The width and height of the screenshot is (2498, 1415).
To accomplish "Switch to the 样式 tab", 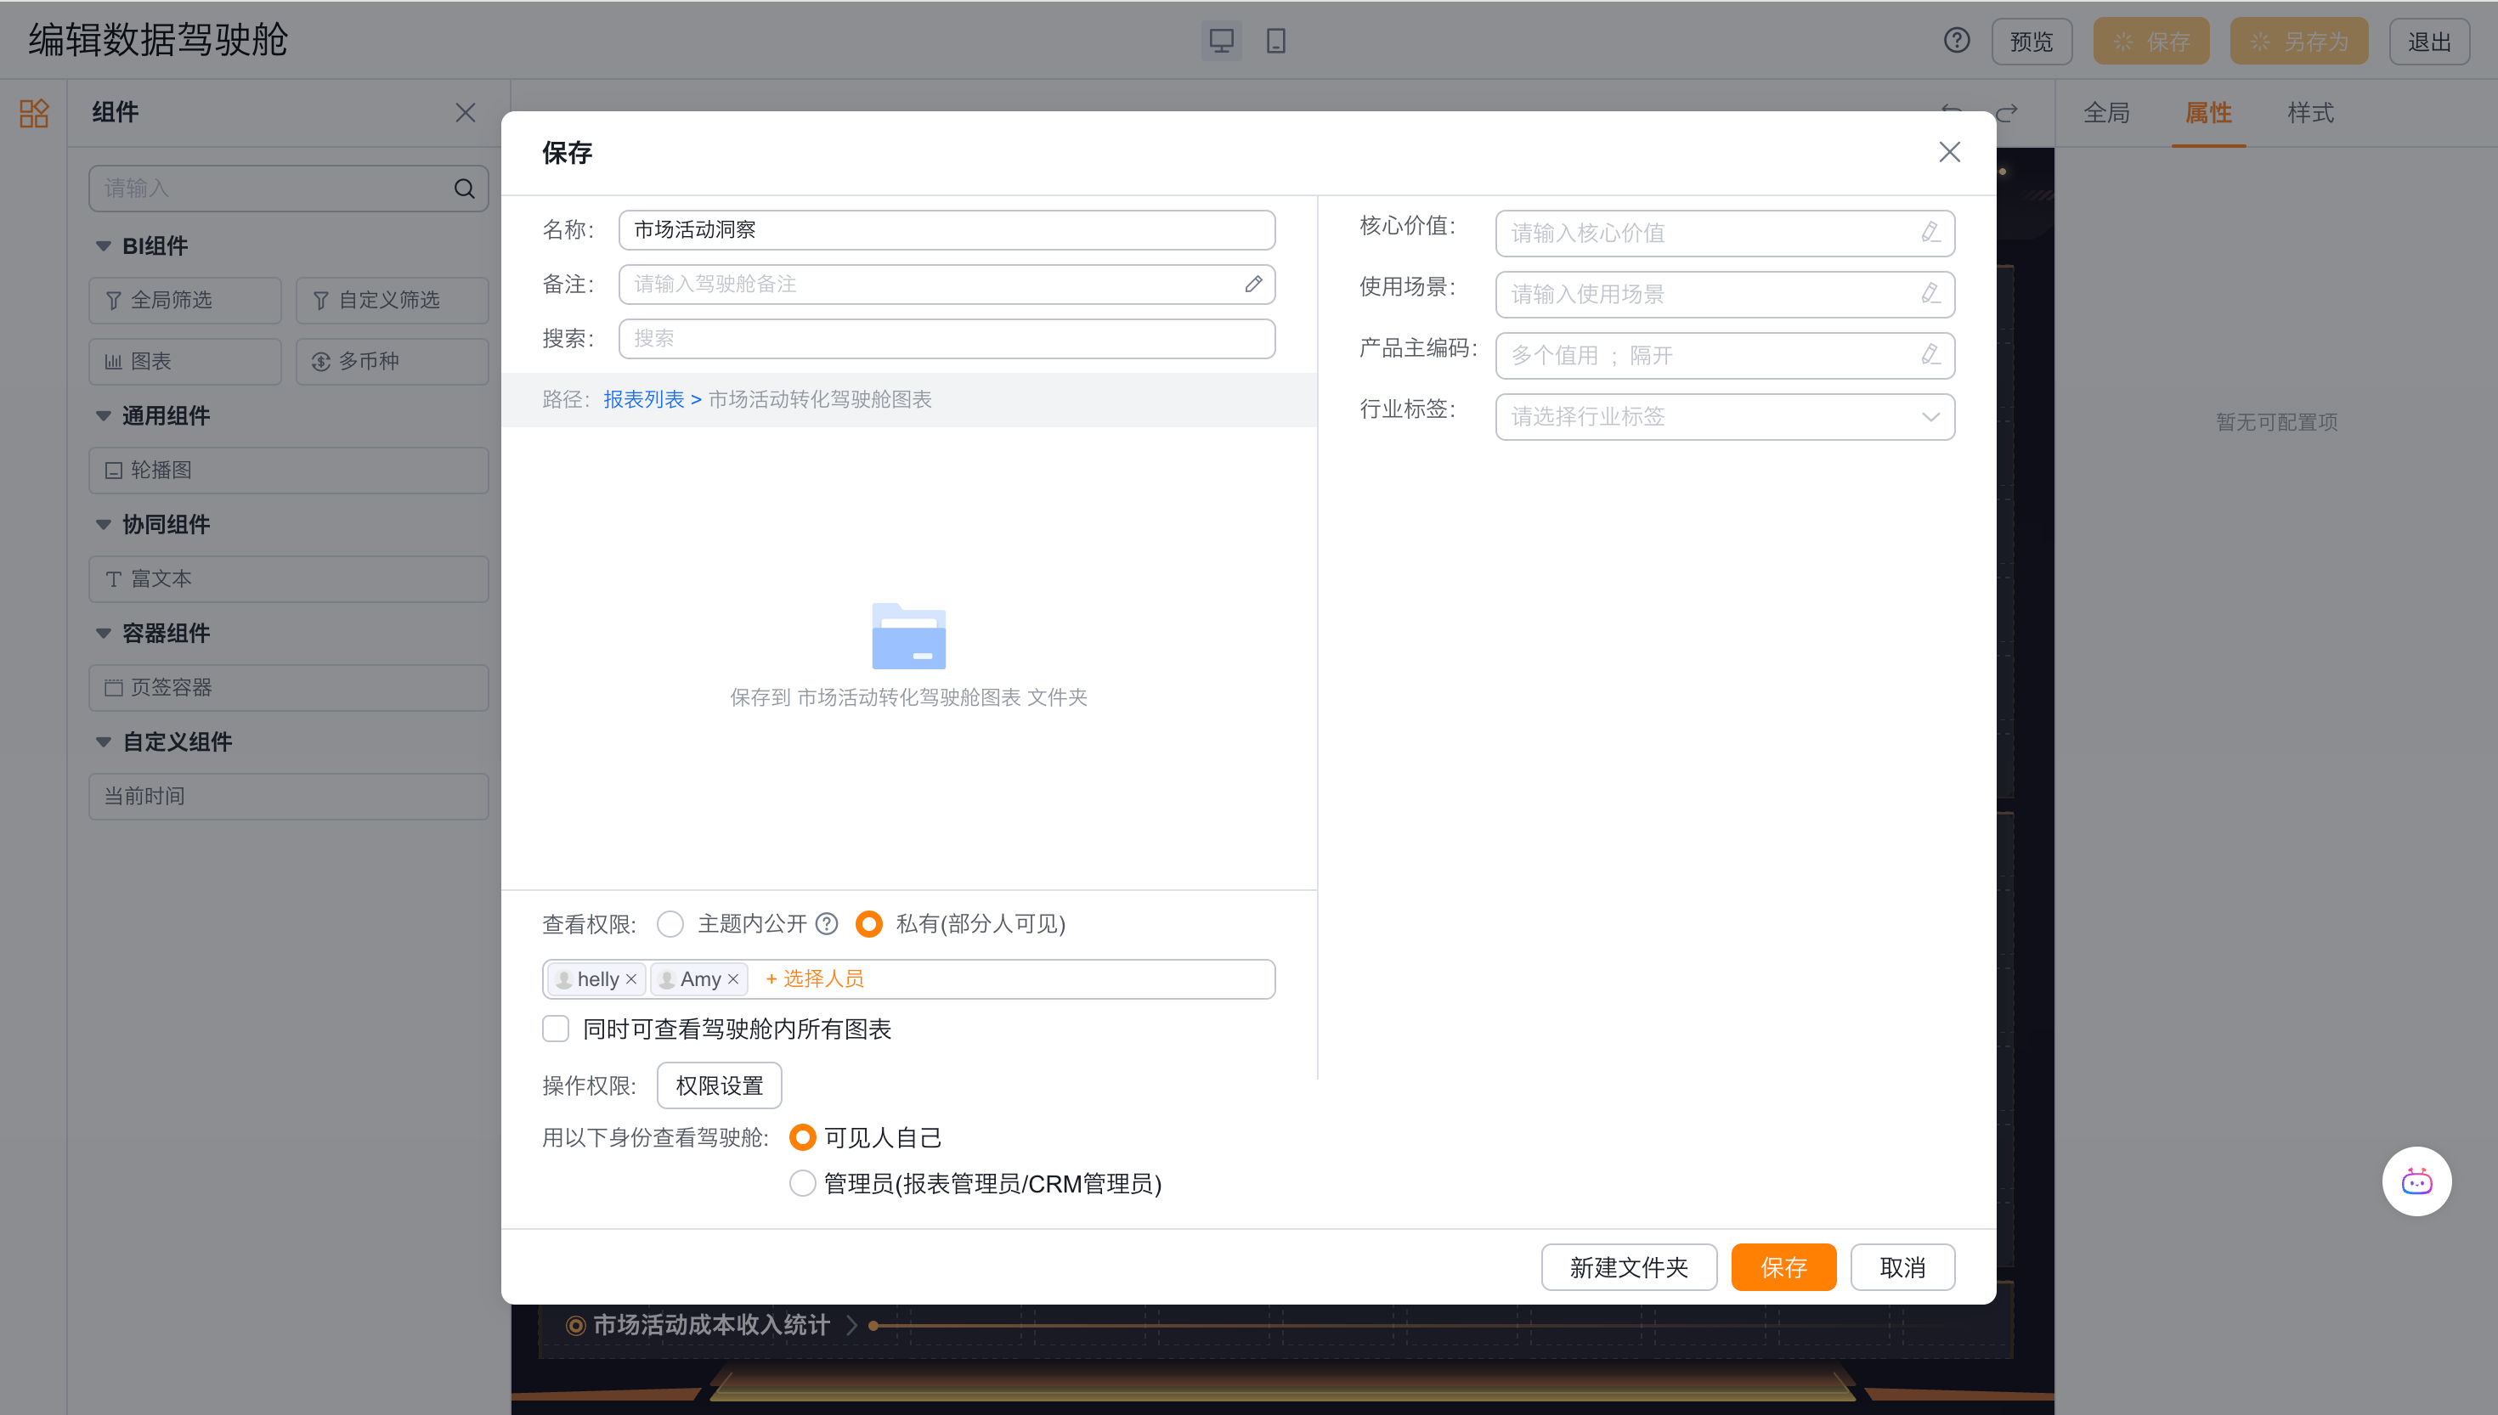I will pyautogui.click(x=2310, y=113).
